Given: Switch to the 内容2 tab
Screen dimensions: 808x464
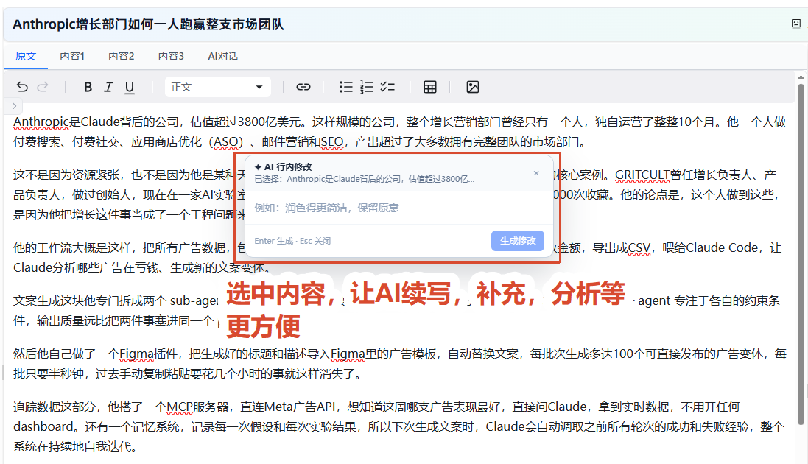Looking at the screenshot, I should pyautogui.click(x=121, y=56).
